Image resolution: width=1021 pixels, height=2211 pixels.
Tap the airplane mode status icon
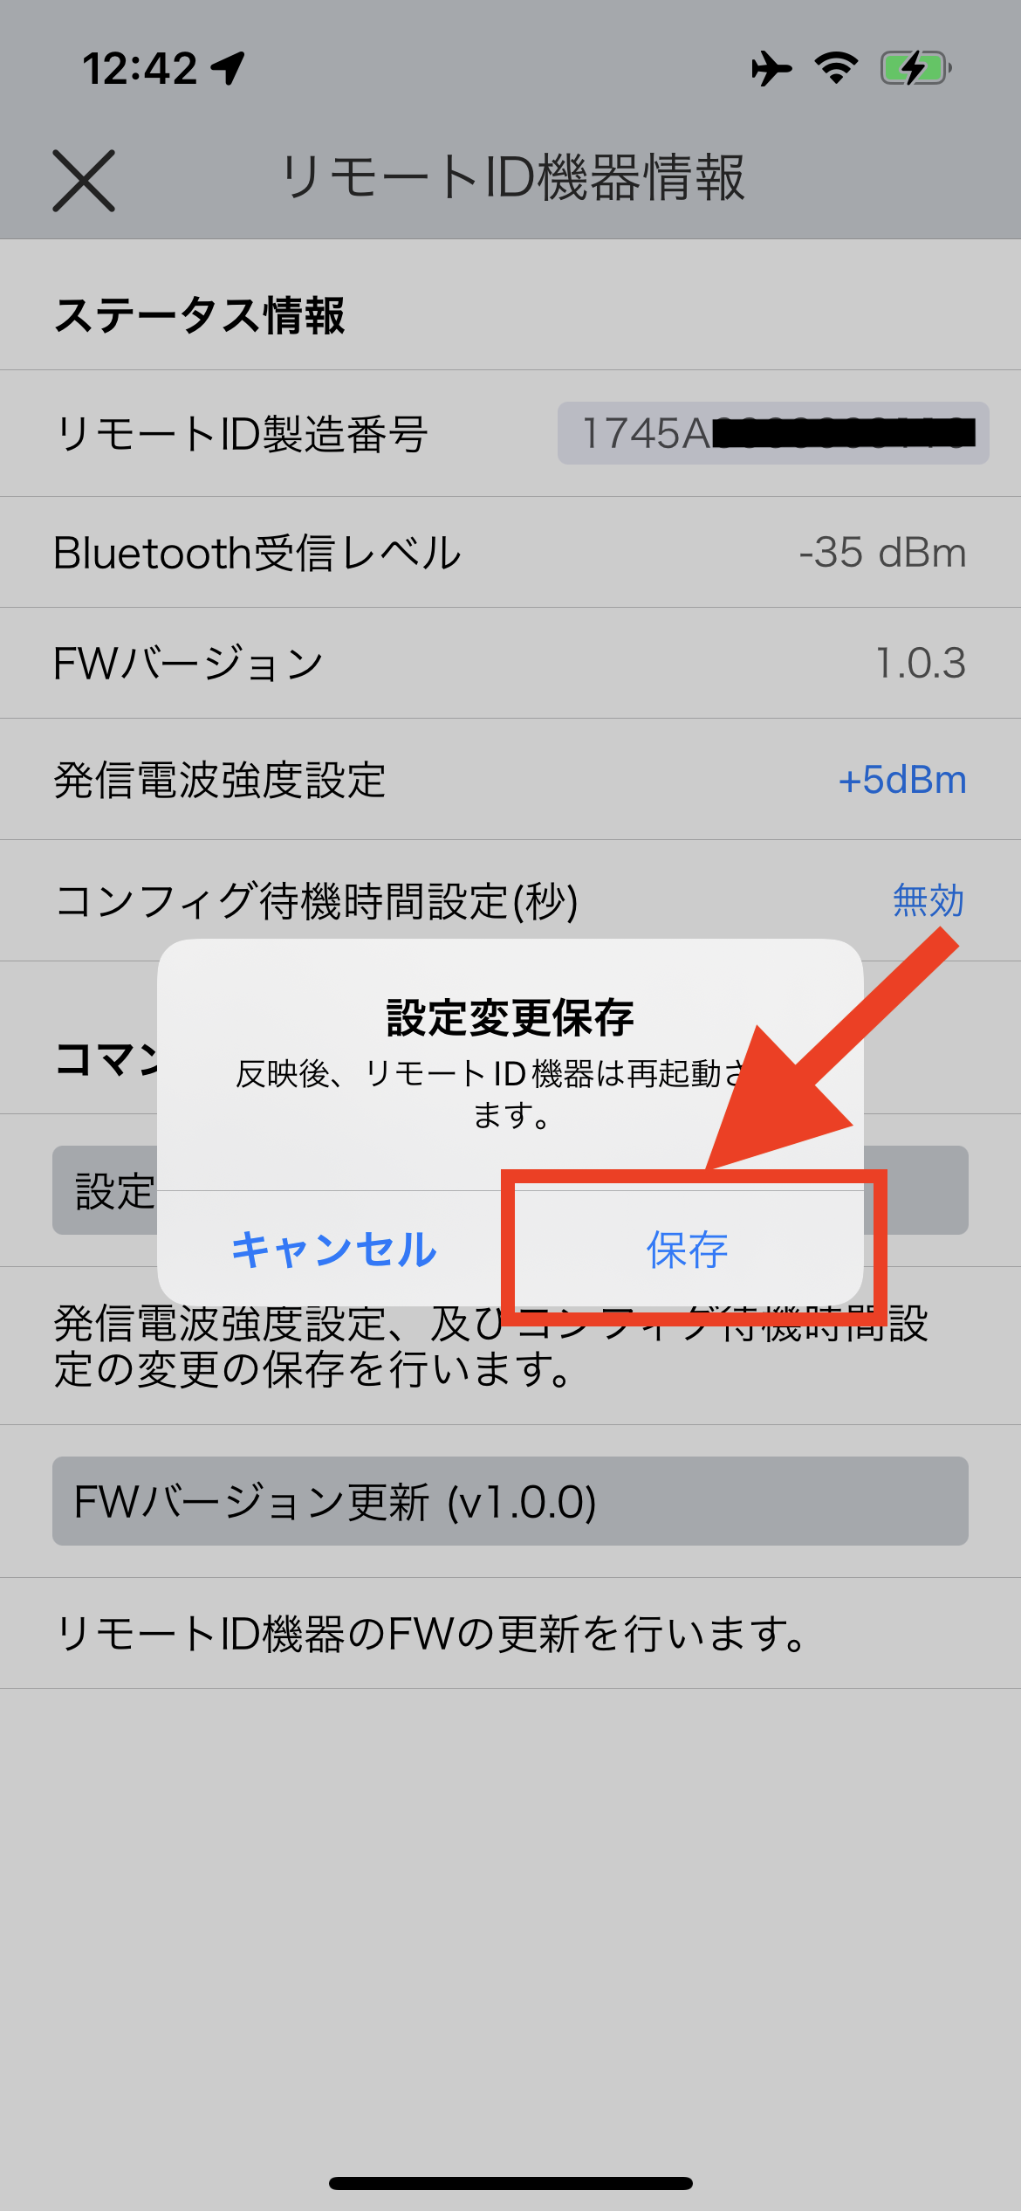[x=771, y=68]
